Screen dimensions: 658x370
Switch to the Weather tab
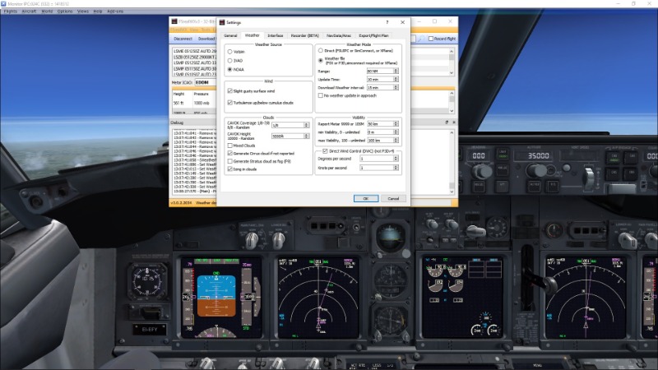(x=253, y=35)
